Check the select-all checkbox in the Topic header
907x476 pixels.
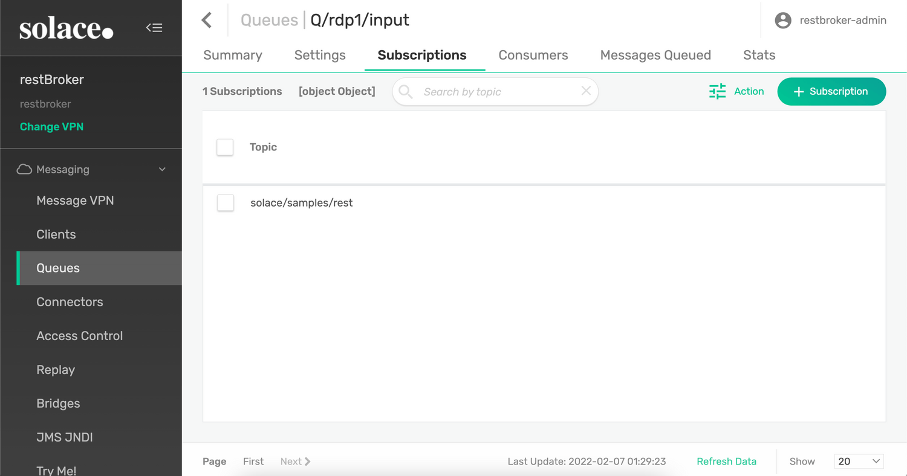click(225, 147)
